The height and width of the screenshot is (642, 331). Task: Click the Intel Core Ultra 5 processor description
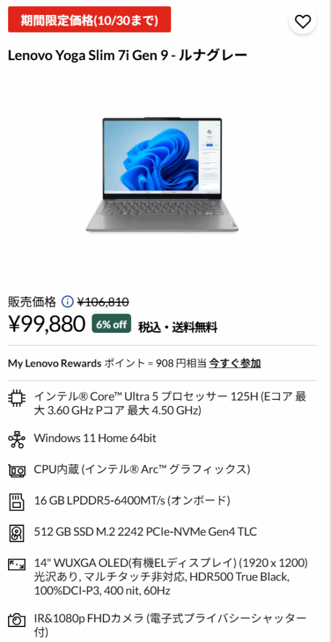coord(171,403)
